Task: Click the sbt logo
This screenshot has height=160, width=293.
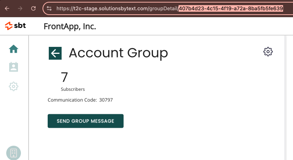Action: pyautogui.click(x=15, y=26)
